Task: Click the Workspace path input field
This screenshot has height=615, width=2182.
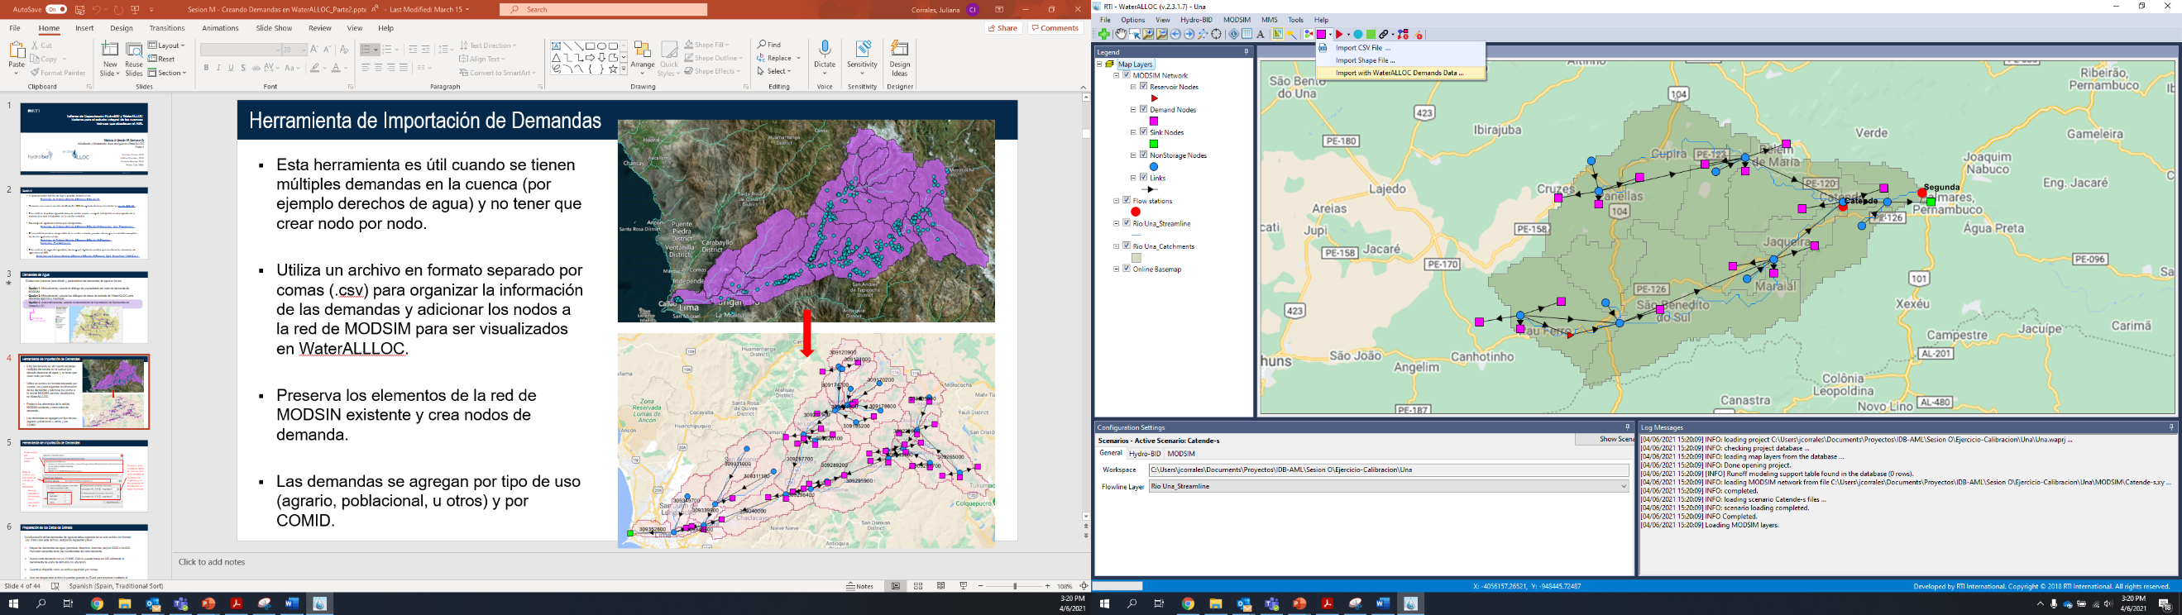Action: [1388, 470]
